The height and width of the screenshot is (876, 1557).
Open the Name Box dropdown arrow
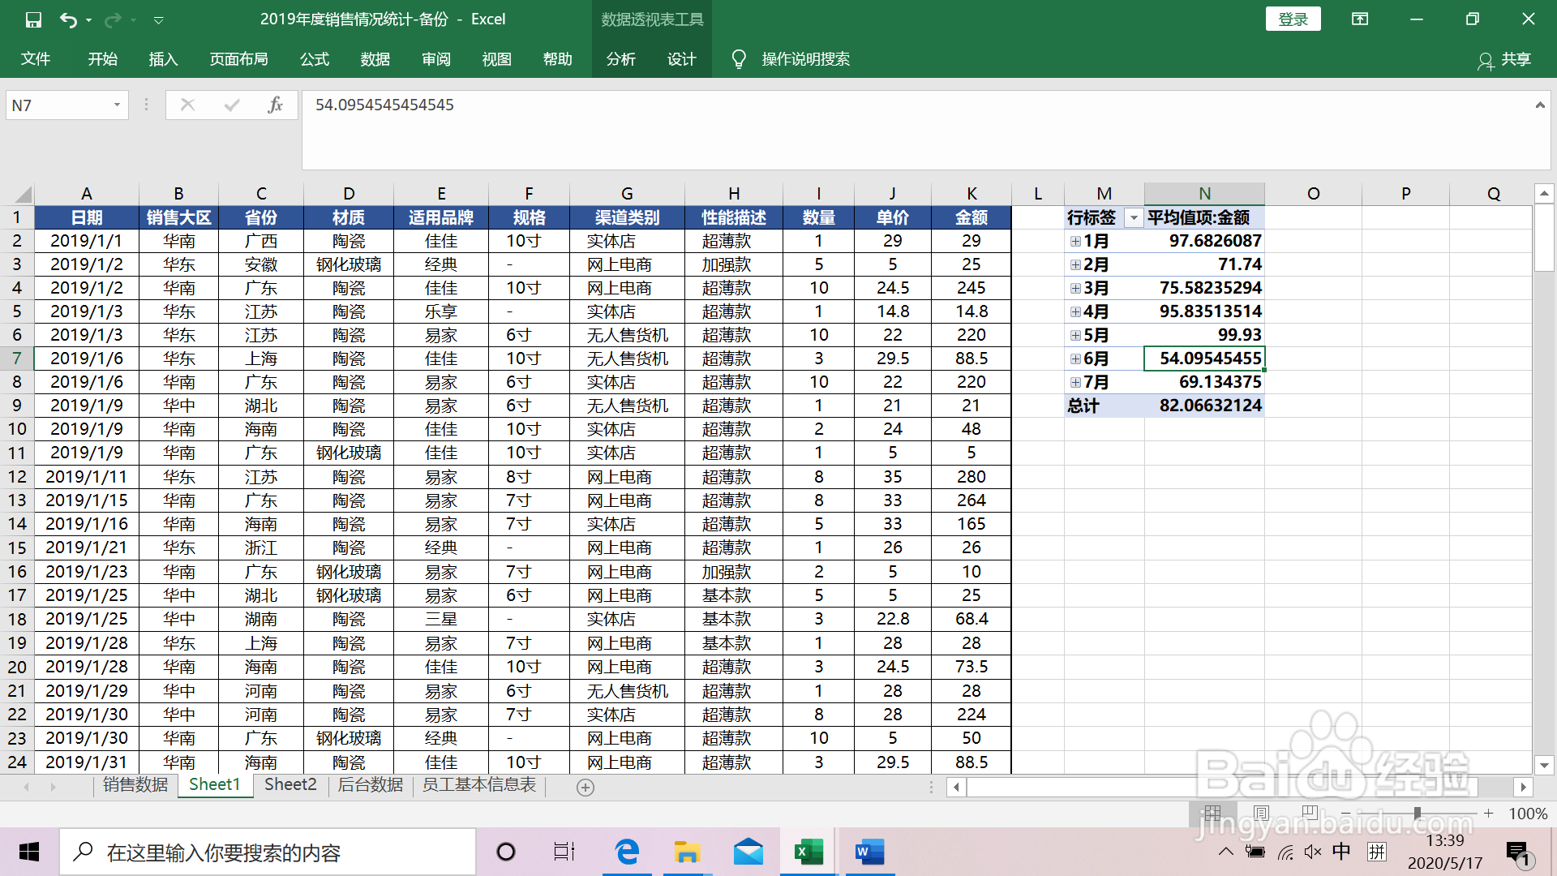118,105
